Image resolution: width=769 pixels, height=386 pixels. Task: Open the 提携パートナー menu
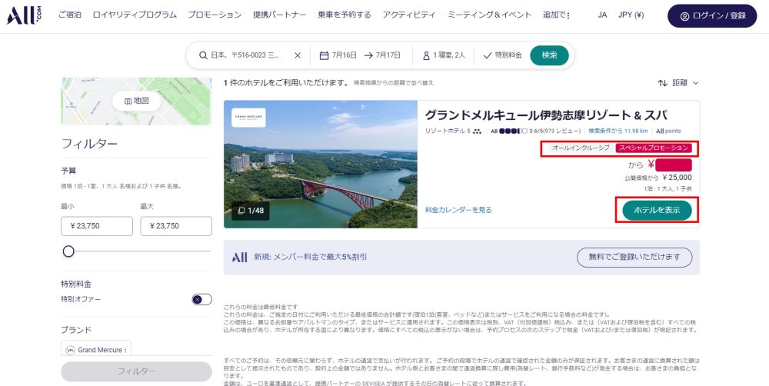(280, 15)
